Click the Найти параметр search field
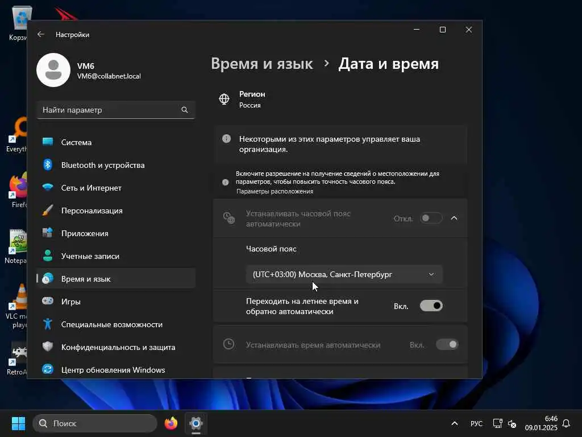This screenshot has height=437, width=582. pos(116,110)
